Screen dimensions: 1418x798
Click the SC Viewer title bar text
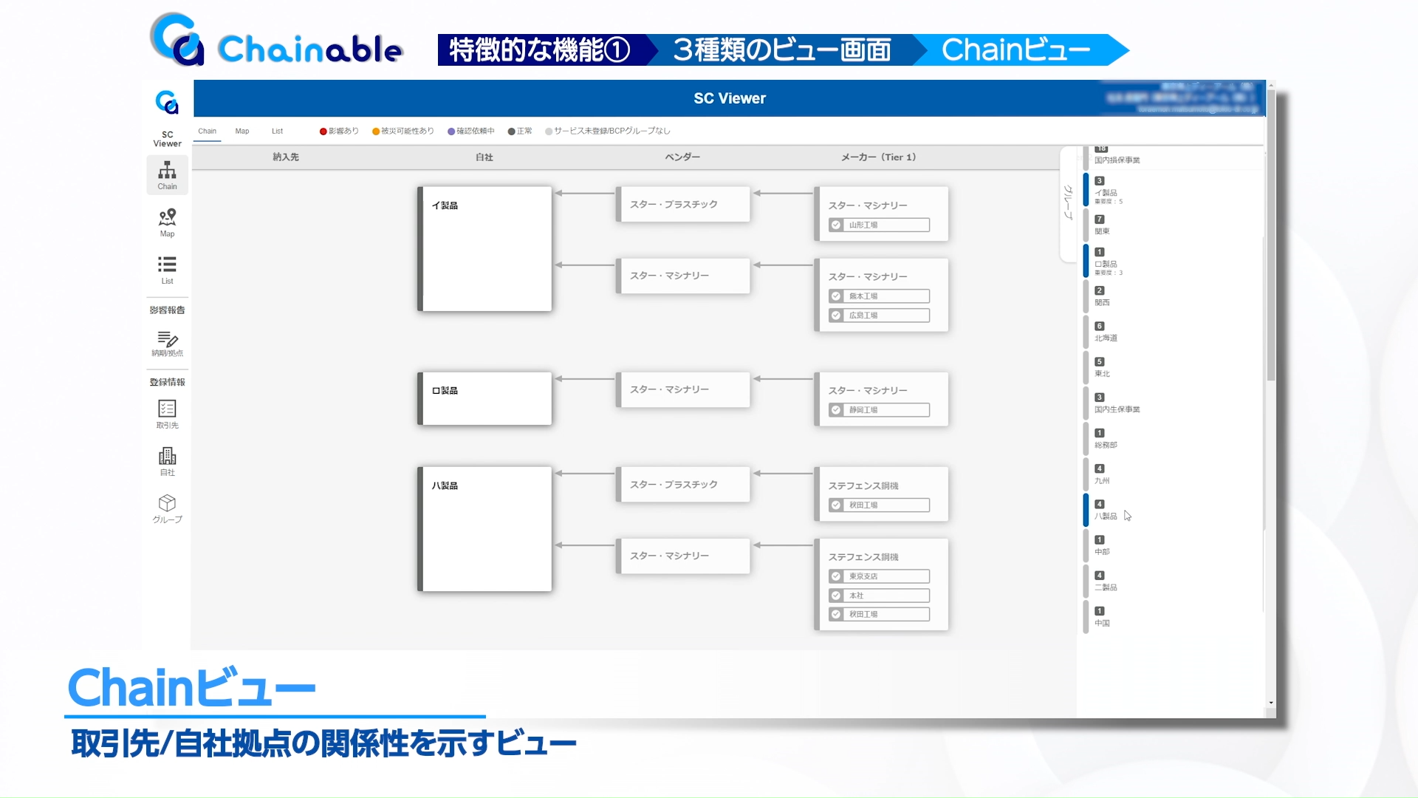pyautogui.click(x=730, y=98)
